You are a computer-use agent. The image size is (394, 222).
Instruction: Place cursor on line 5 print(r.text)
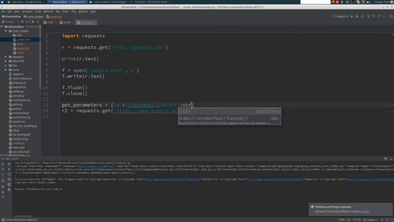coord(81,59)
